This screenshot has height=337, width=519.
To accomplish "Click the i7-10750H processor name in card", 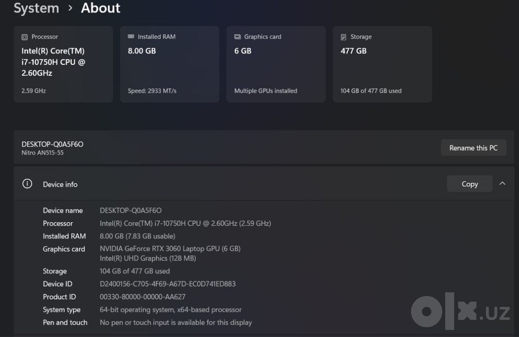I will click(x=53, y=62).
